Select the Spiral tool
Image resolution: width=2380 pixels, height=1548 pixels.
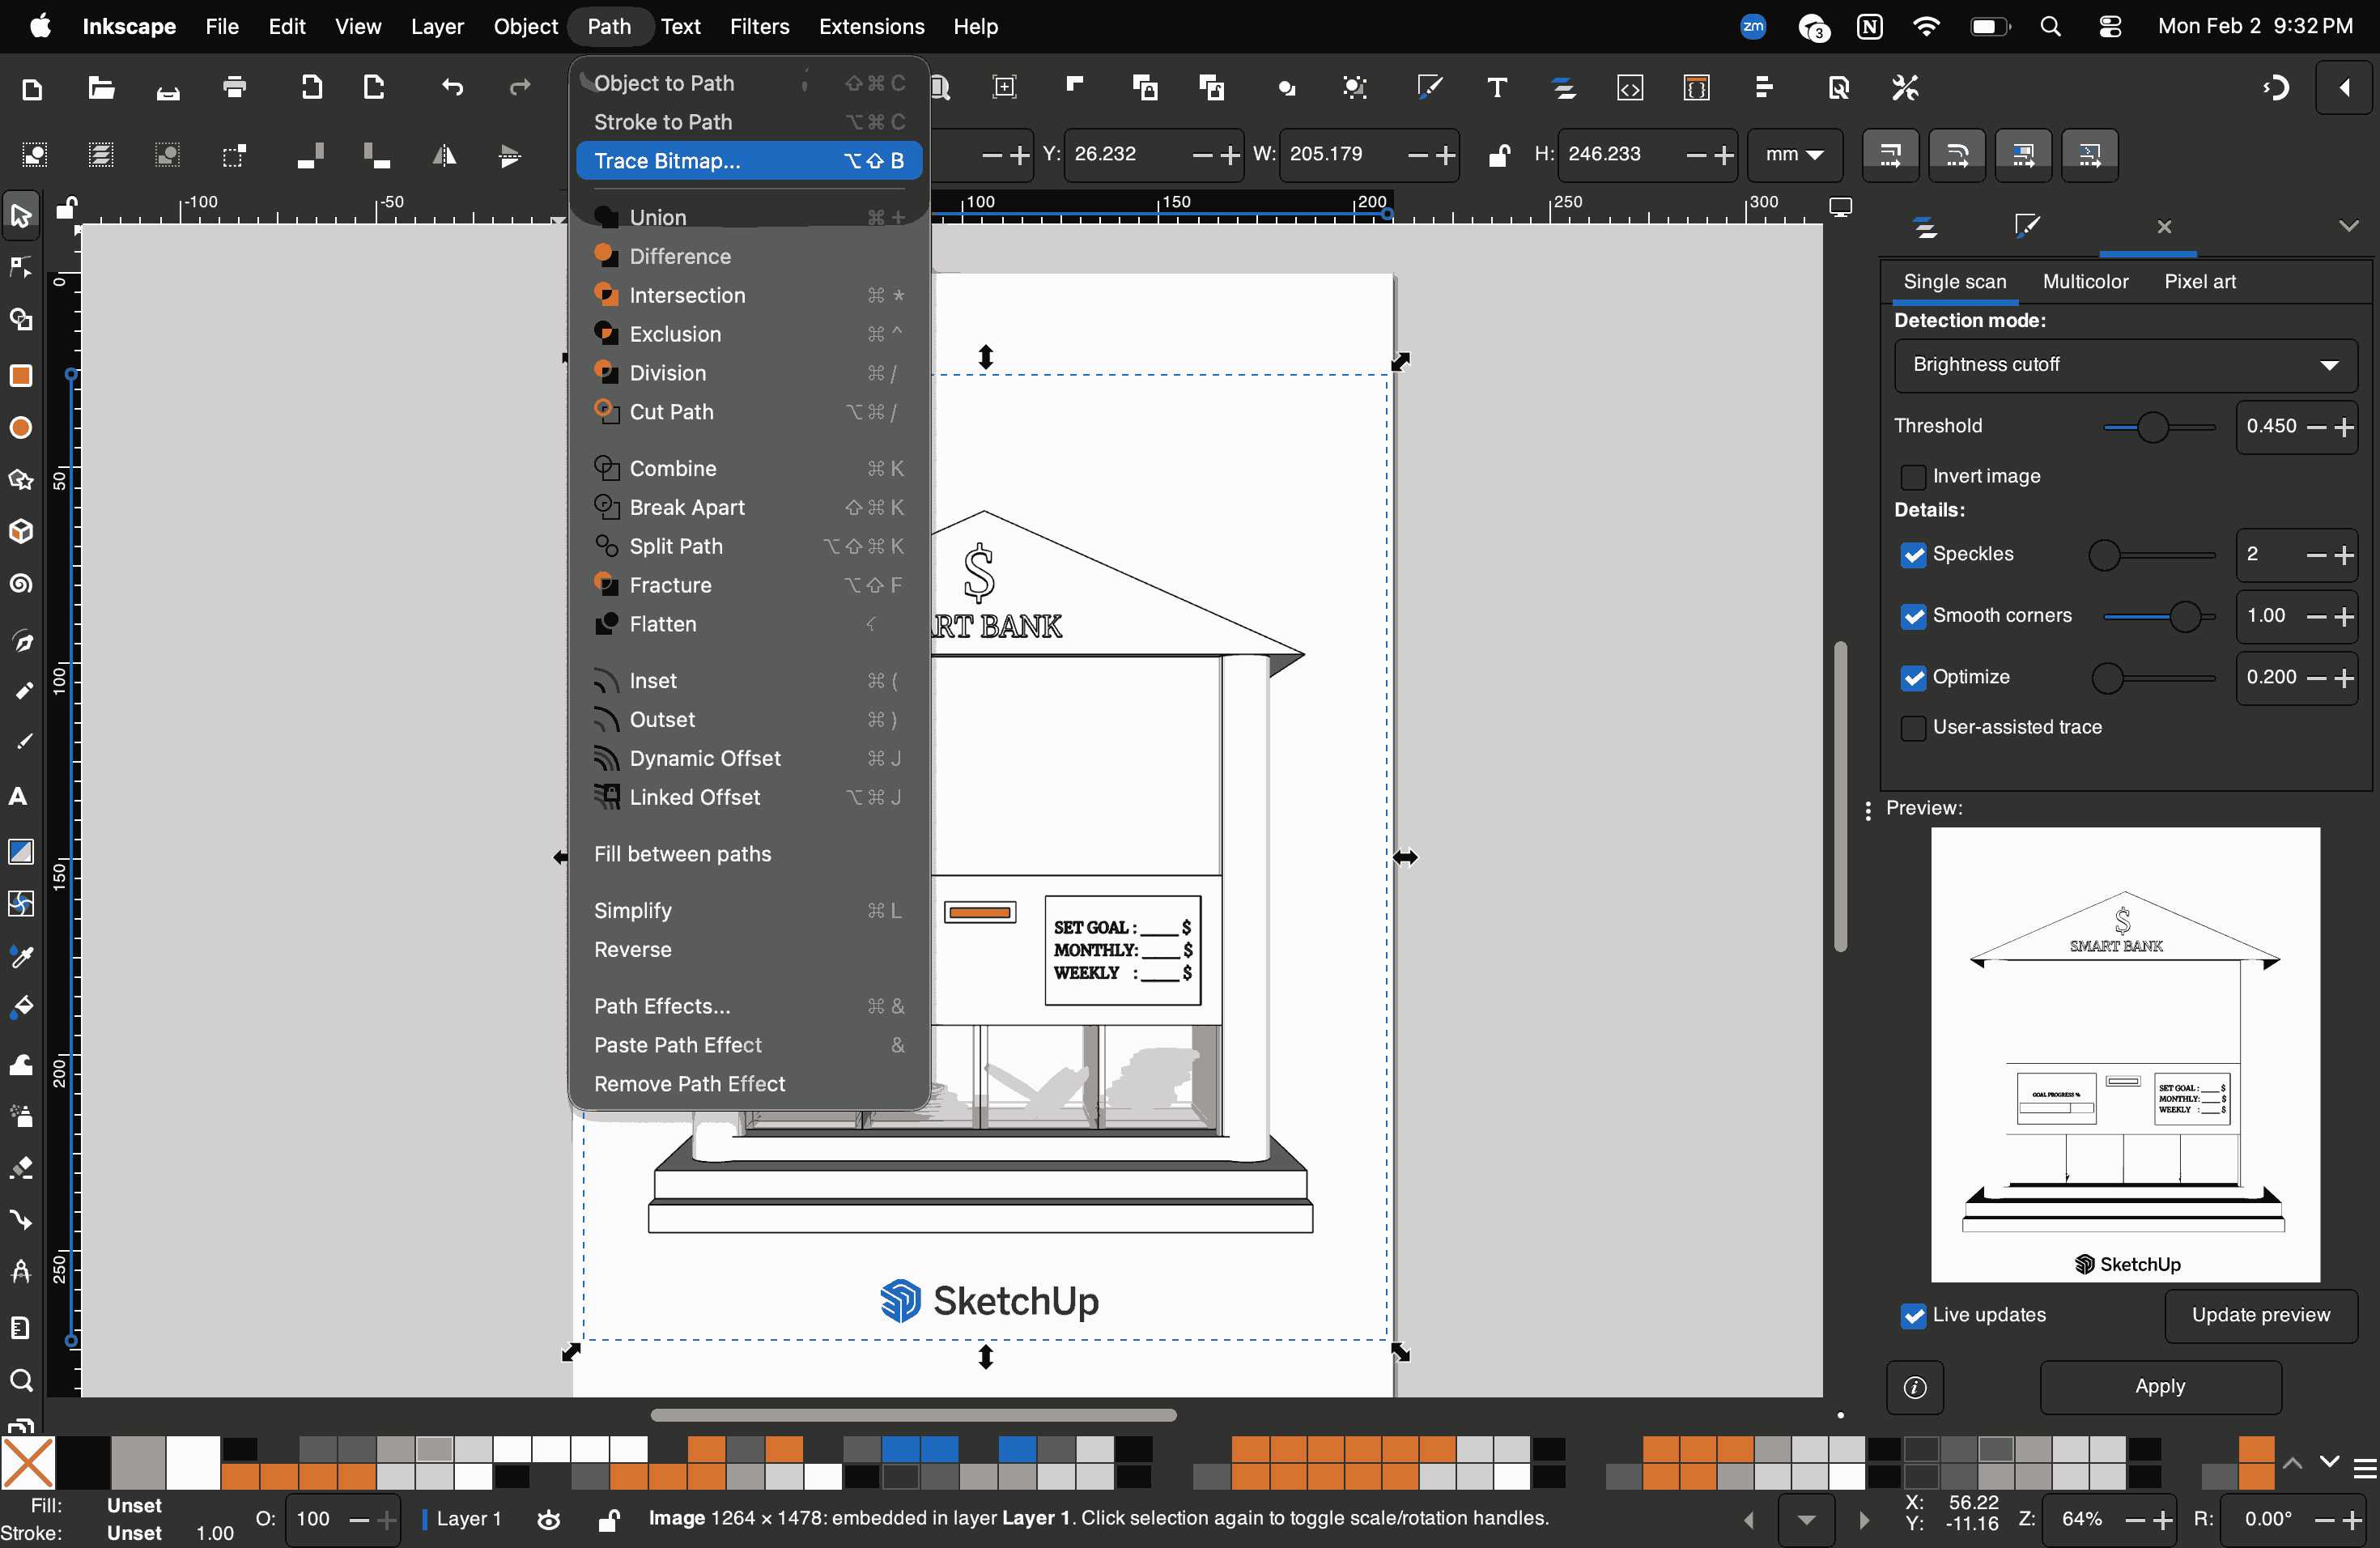point(21,584)
